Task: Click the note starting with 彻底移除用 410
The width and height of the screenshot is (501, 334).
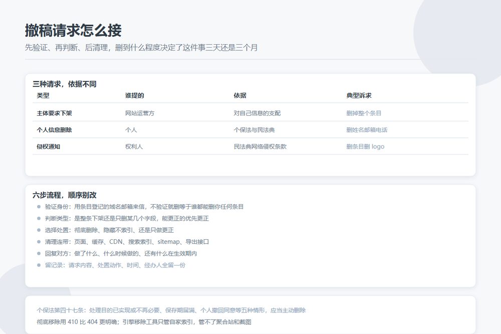Action: [x=144, y=322]
